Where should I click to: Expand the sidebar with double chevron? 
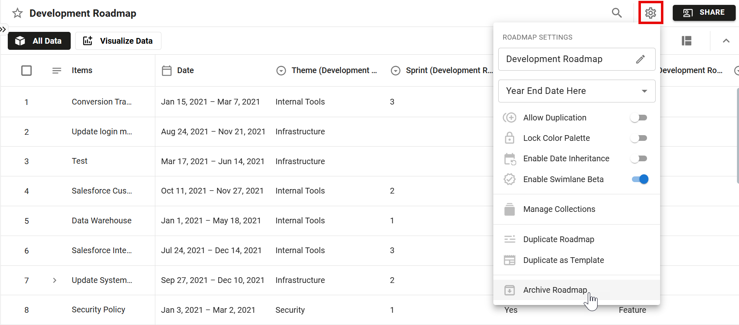3,29
